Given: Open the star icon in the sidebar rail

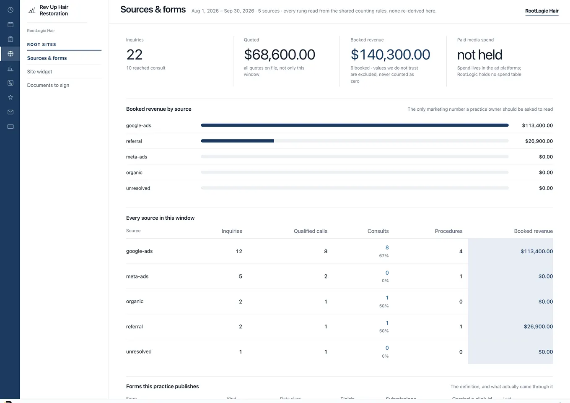Looking at the screenshot, I should point(10,97).
